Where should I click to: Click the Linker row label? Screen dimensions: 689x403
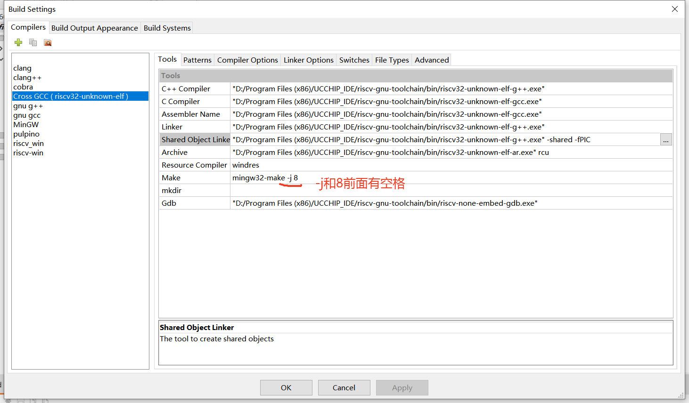pos(195,127)
